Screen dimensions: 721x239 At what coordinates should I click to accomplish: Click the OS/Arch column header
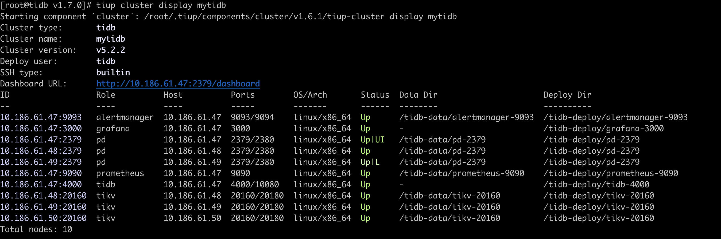[310, 95]
